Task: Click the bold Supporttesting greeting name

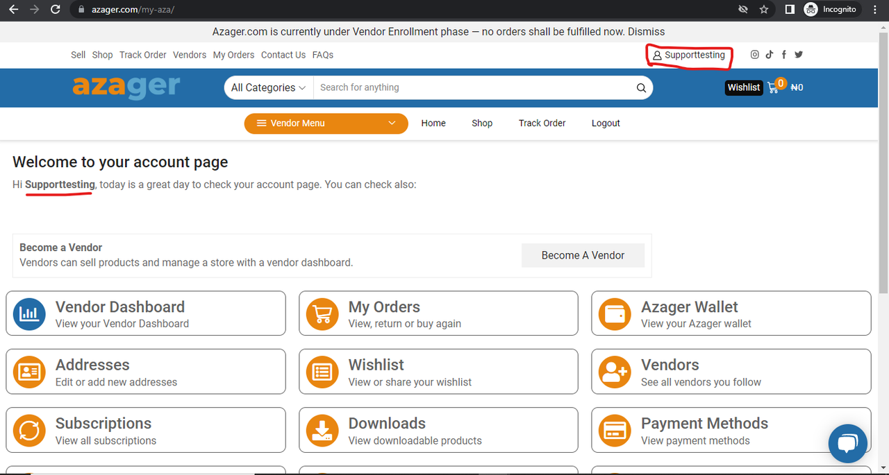Action: (60, 184)
